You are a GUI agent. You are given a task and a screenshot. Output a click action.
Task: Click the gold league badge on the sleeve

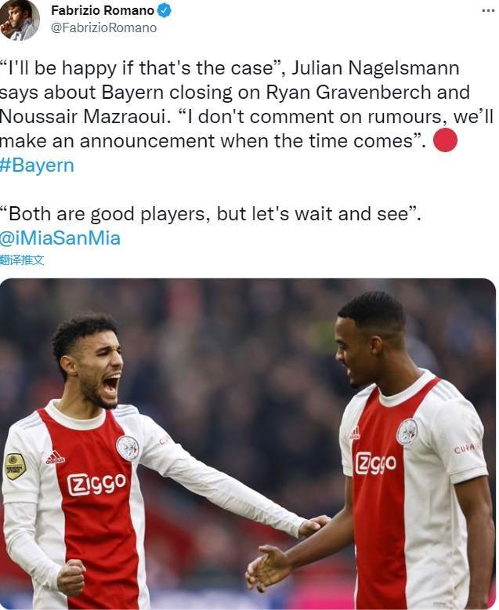tap(15, 466)
